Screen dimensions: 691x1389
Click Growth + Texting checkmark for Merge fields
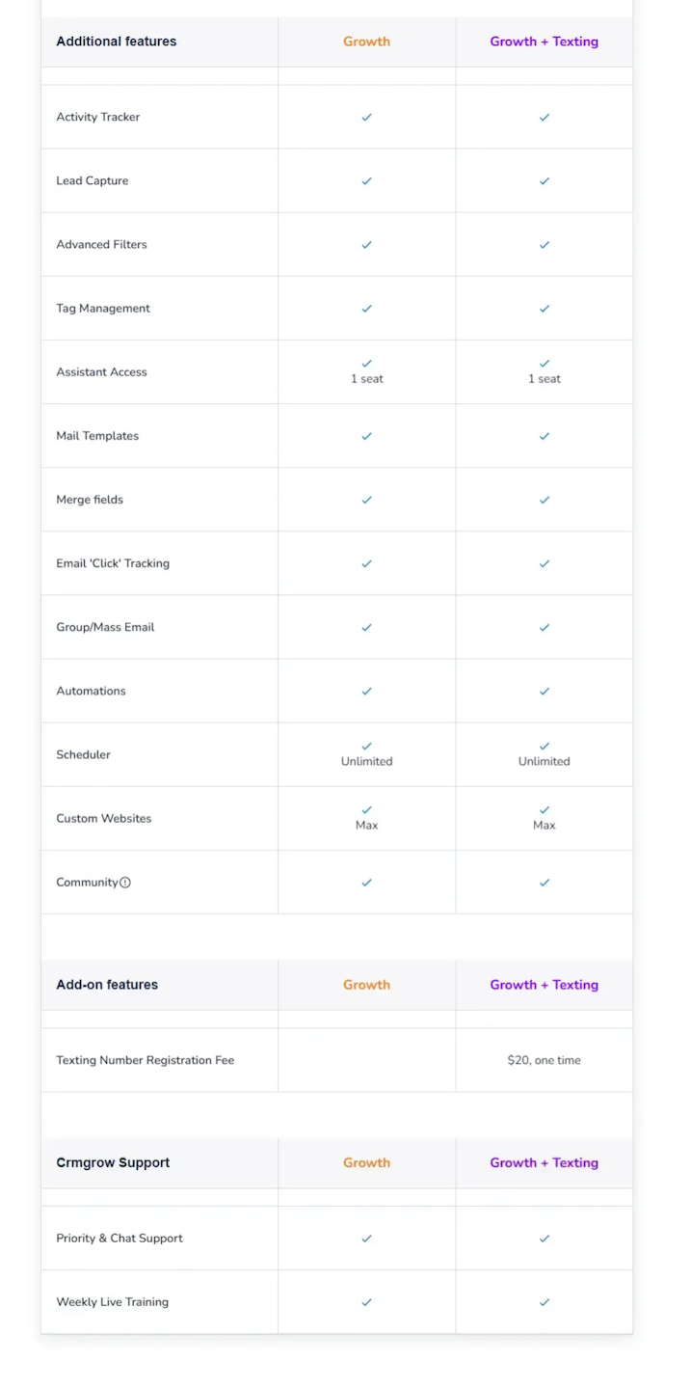pos(545,500)
